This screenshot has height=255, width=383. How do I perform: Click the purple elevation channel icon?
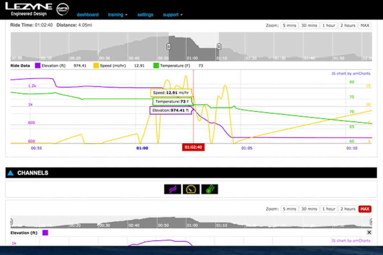tap(173, 189)
